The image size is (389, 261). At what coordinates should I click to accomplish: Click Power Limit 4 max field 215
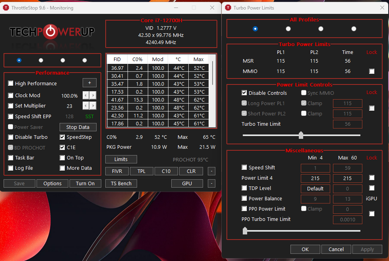347,178
